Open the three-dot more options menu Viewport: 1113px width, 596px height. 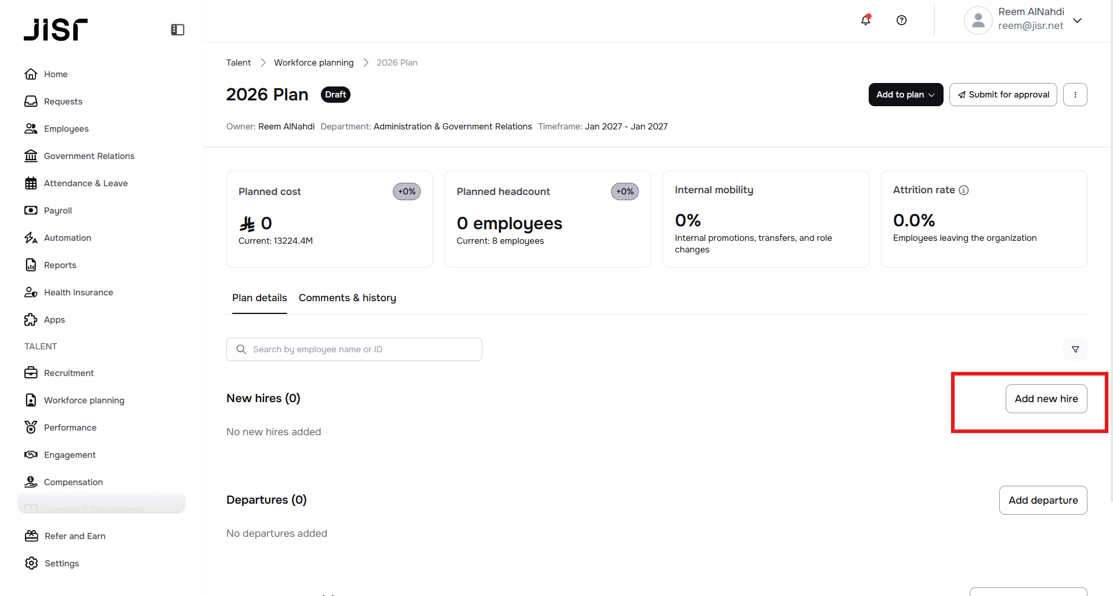point(1075,95)
